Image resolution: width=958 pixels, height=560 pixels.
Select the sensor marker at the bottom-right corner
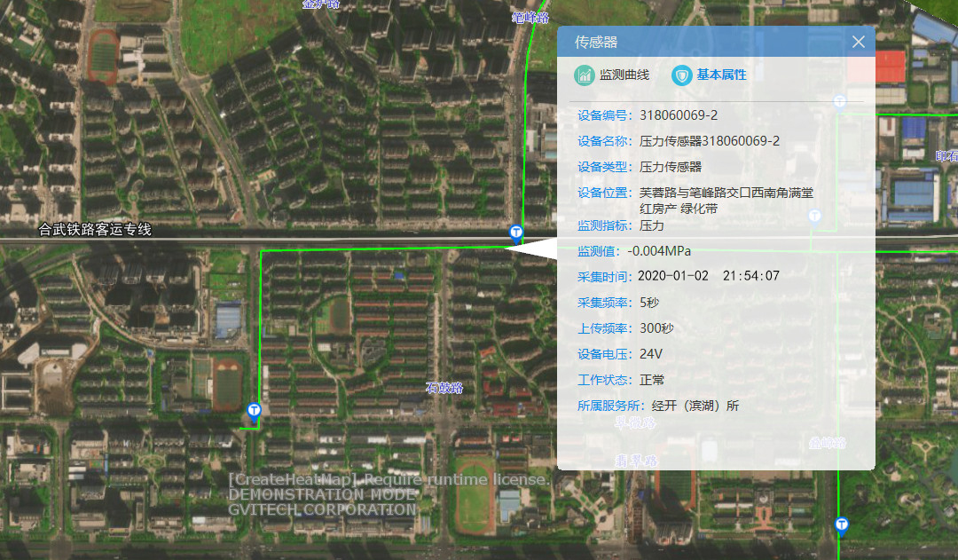841,525
